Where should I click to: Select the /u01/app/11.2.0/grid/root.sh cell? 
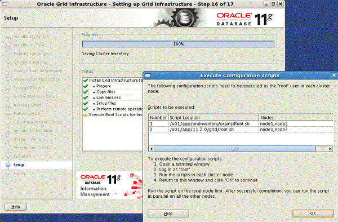214,130
